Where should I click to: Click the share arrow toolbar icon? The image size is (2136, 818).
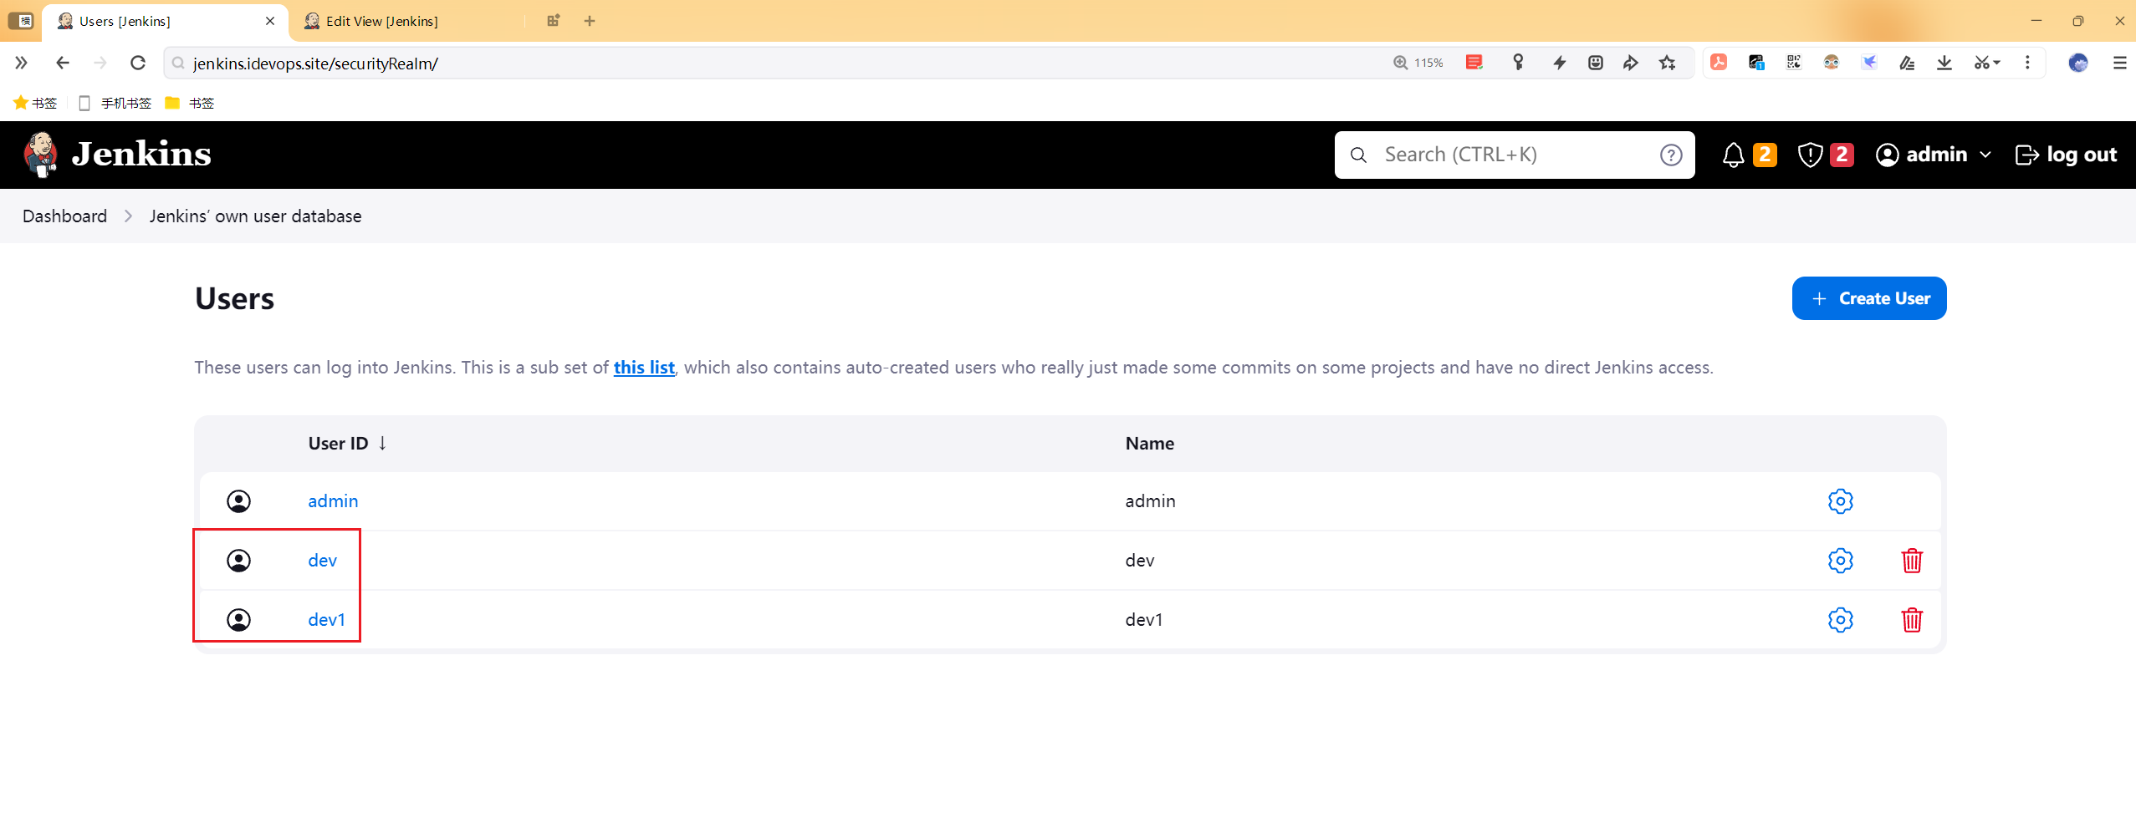tap(1631, 63)
